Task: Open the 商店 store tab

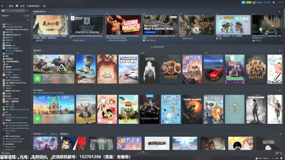Action: 11,6
